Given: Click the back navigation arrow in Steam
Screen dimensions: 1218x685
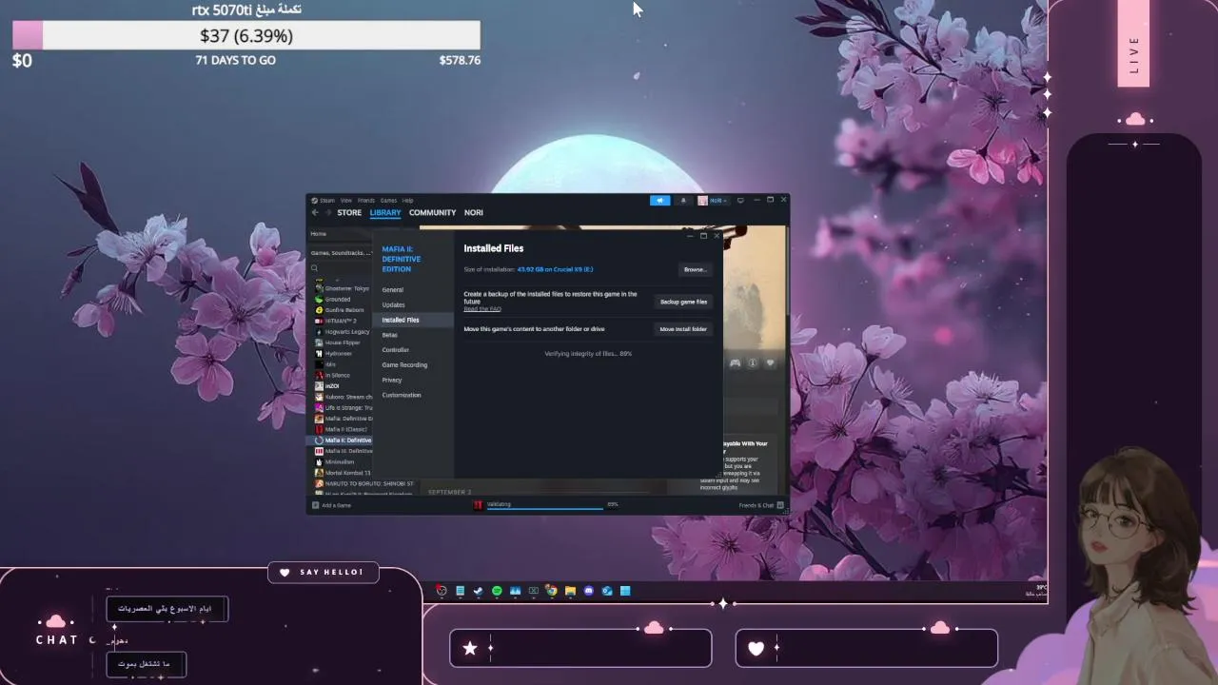Looking at the screenshot, I should (315, 213).
